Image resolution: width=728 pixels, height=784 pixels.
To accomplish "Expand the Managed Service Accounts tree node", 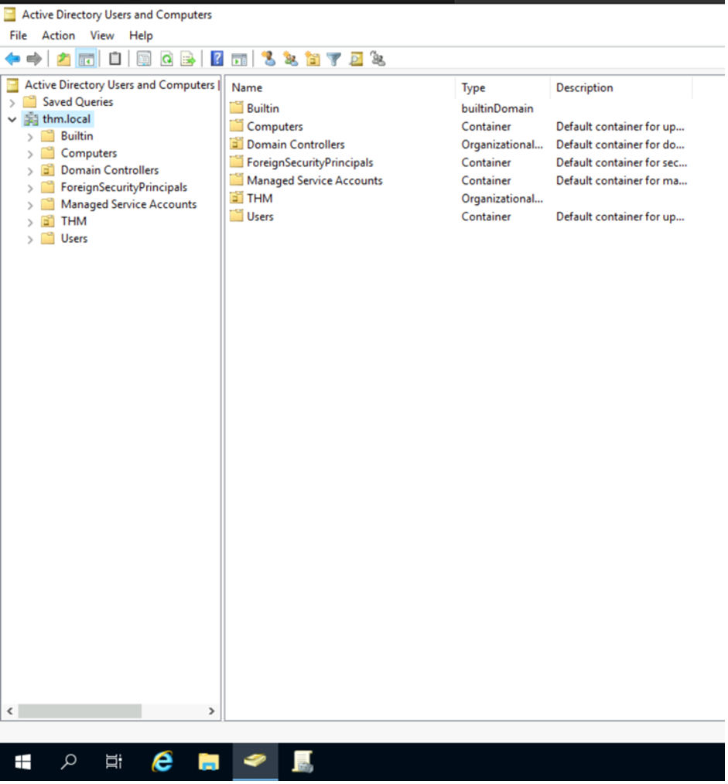I will click(30, 206).
